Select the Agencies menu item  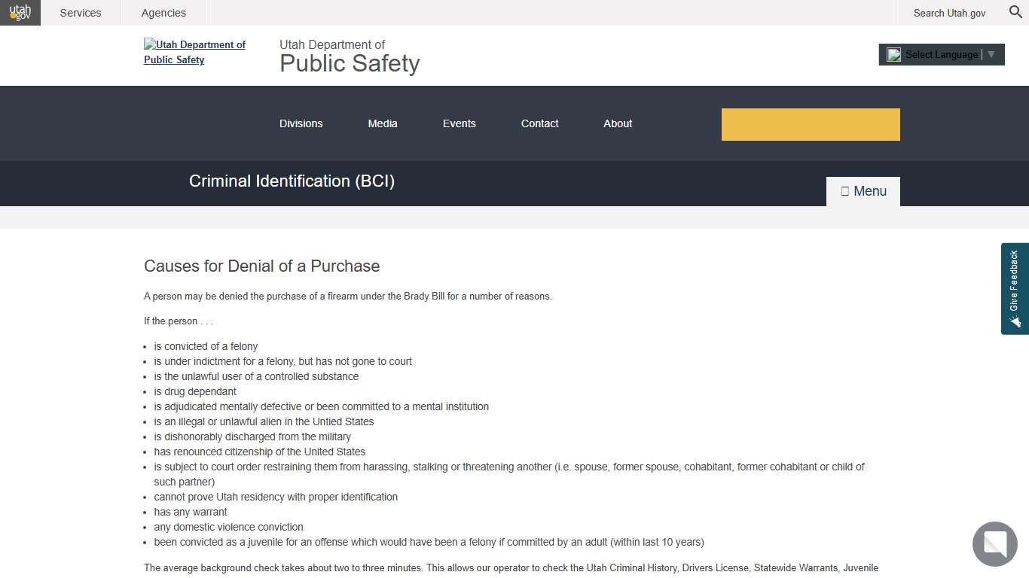(x=163, y=12)
